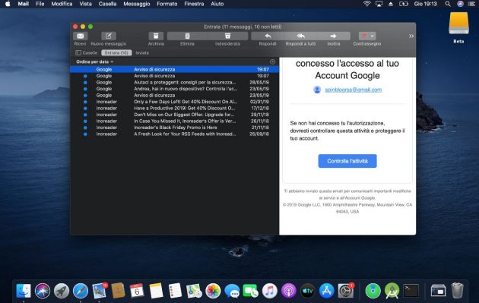Forward the message with Inoltra arrow
Image resolution: width=479 pixels, height=303 pixels.
coord(334,36)
